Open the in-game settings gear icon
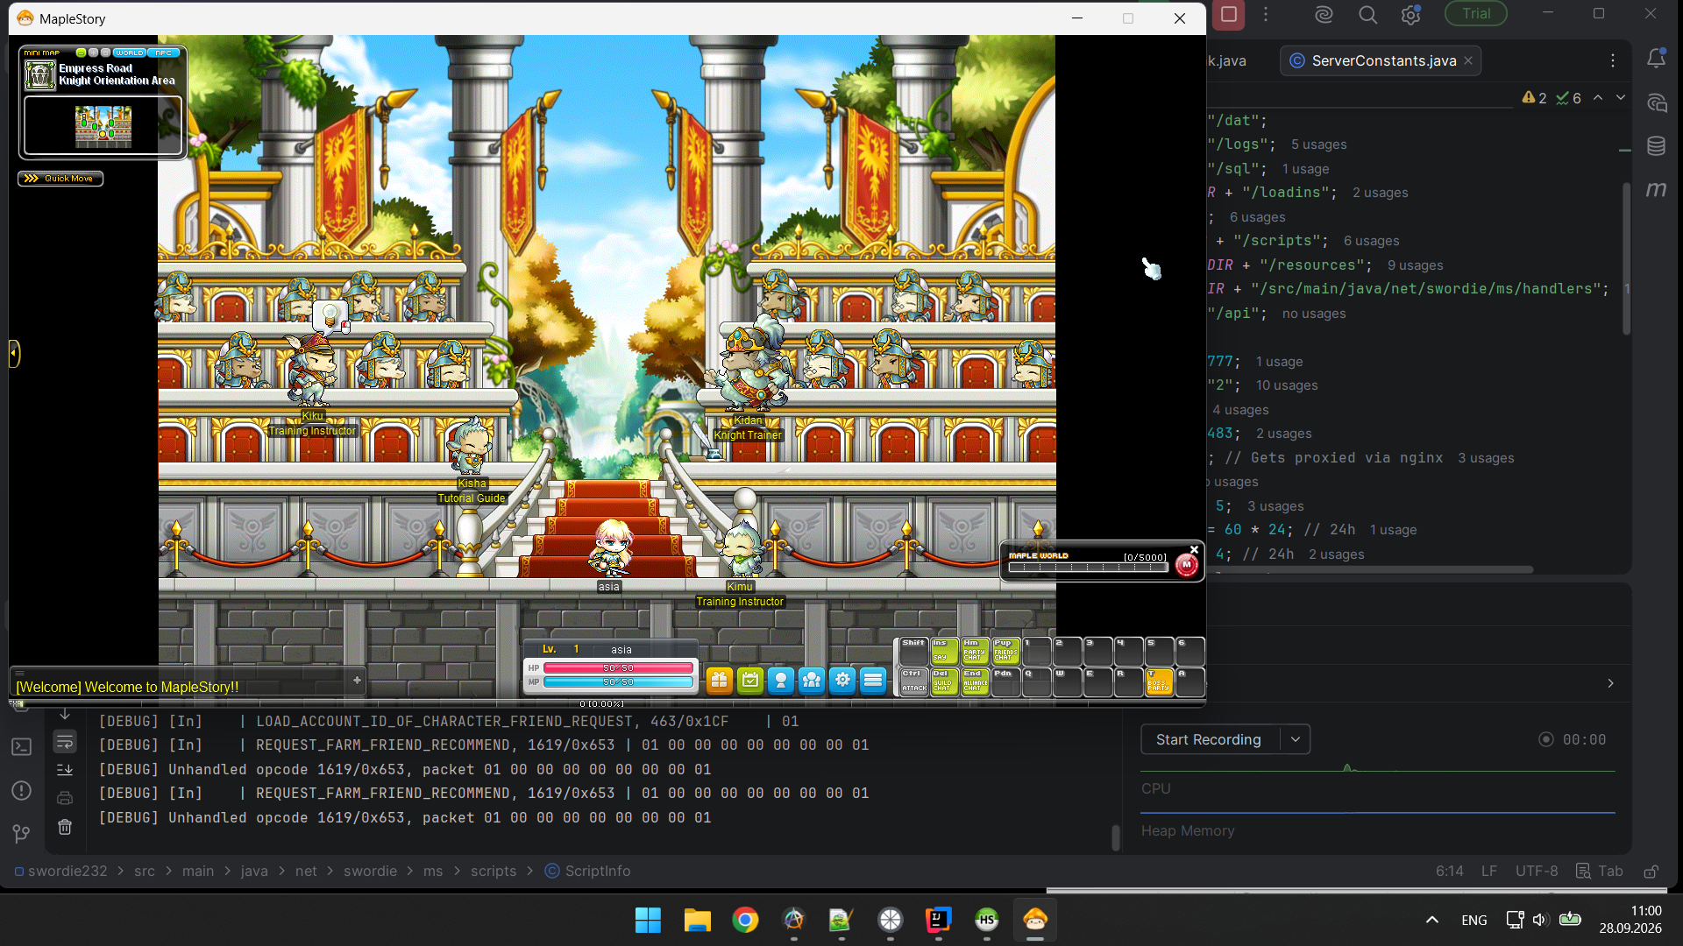This screenshot has width=1683, height=946. click(x=842, y=681)
